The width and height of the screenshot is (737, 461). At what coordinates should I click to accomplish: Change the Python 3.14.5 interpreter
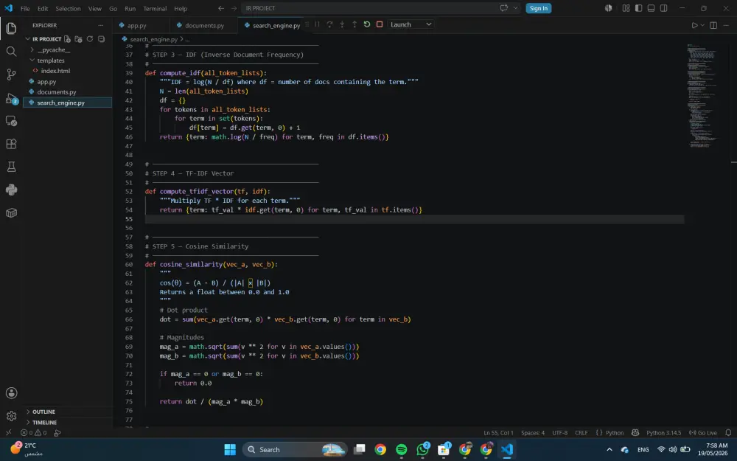[x=663, y=433]
